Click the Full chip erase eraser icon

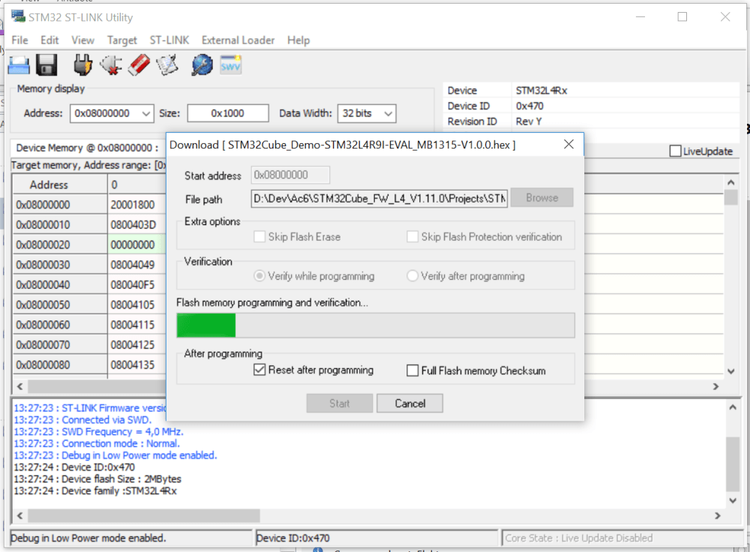pos(139,65)
